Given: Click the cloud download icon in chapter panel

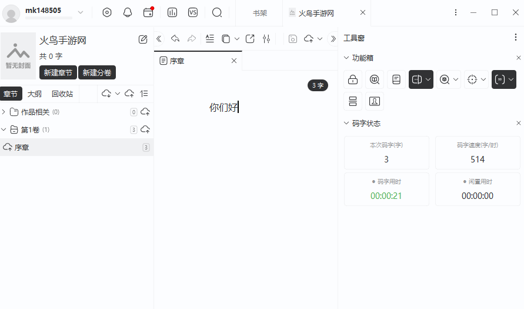Looking at the screenshot, I should pos(106,94).
